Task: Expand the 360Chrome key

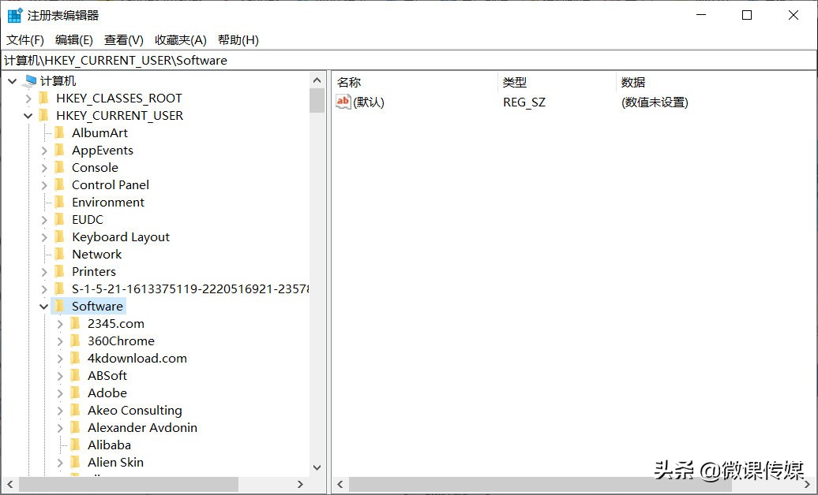Action: pos(60,341)
